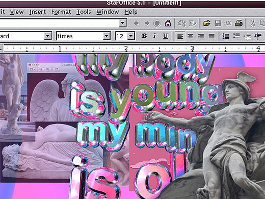This screenshot has width=265, height=199.
Task: Click the forward navigation arrow
Action: 147,23
